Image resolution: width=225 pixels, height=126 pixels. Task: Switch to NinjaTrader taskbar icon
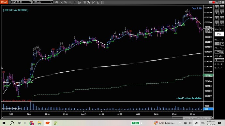tap(47, 123)
